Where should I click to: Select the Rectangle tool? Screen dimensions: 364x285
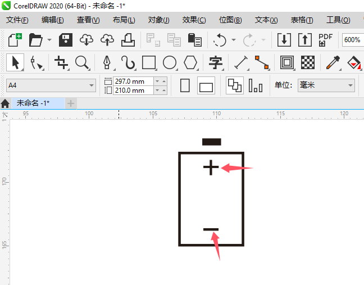click(149, 62)
